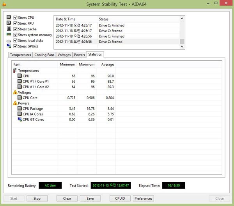Select the CPU GT Cores row label
The image size is (234, 206).
33,120
